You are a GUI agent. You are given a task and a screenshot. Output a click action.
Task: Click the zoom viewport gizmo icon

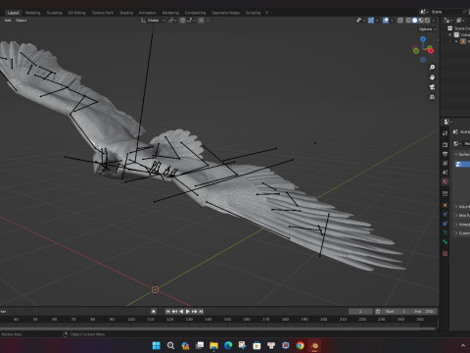point(432,68)
